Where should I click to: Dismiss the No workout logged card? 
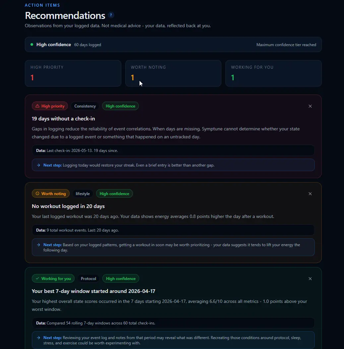310,194
